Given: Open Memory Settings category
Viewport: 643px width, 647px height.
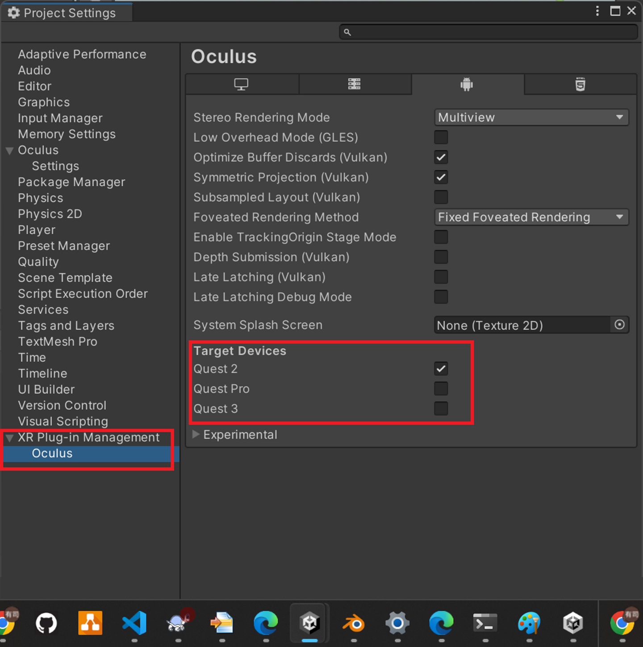Looking at the screenshot, I should (67, 134).
